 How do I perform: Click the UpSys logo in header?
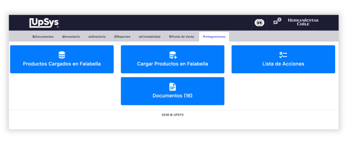tap(44, 23)
